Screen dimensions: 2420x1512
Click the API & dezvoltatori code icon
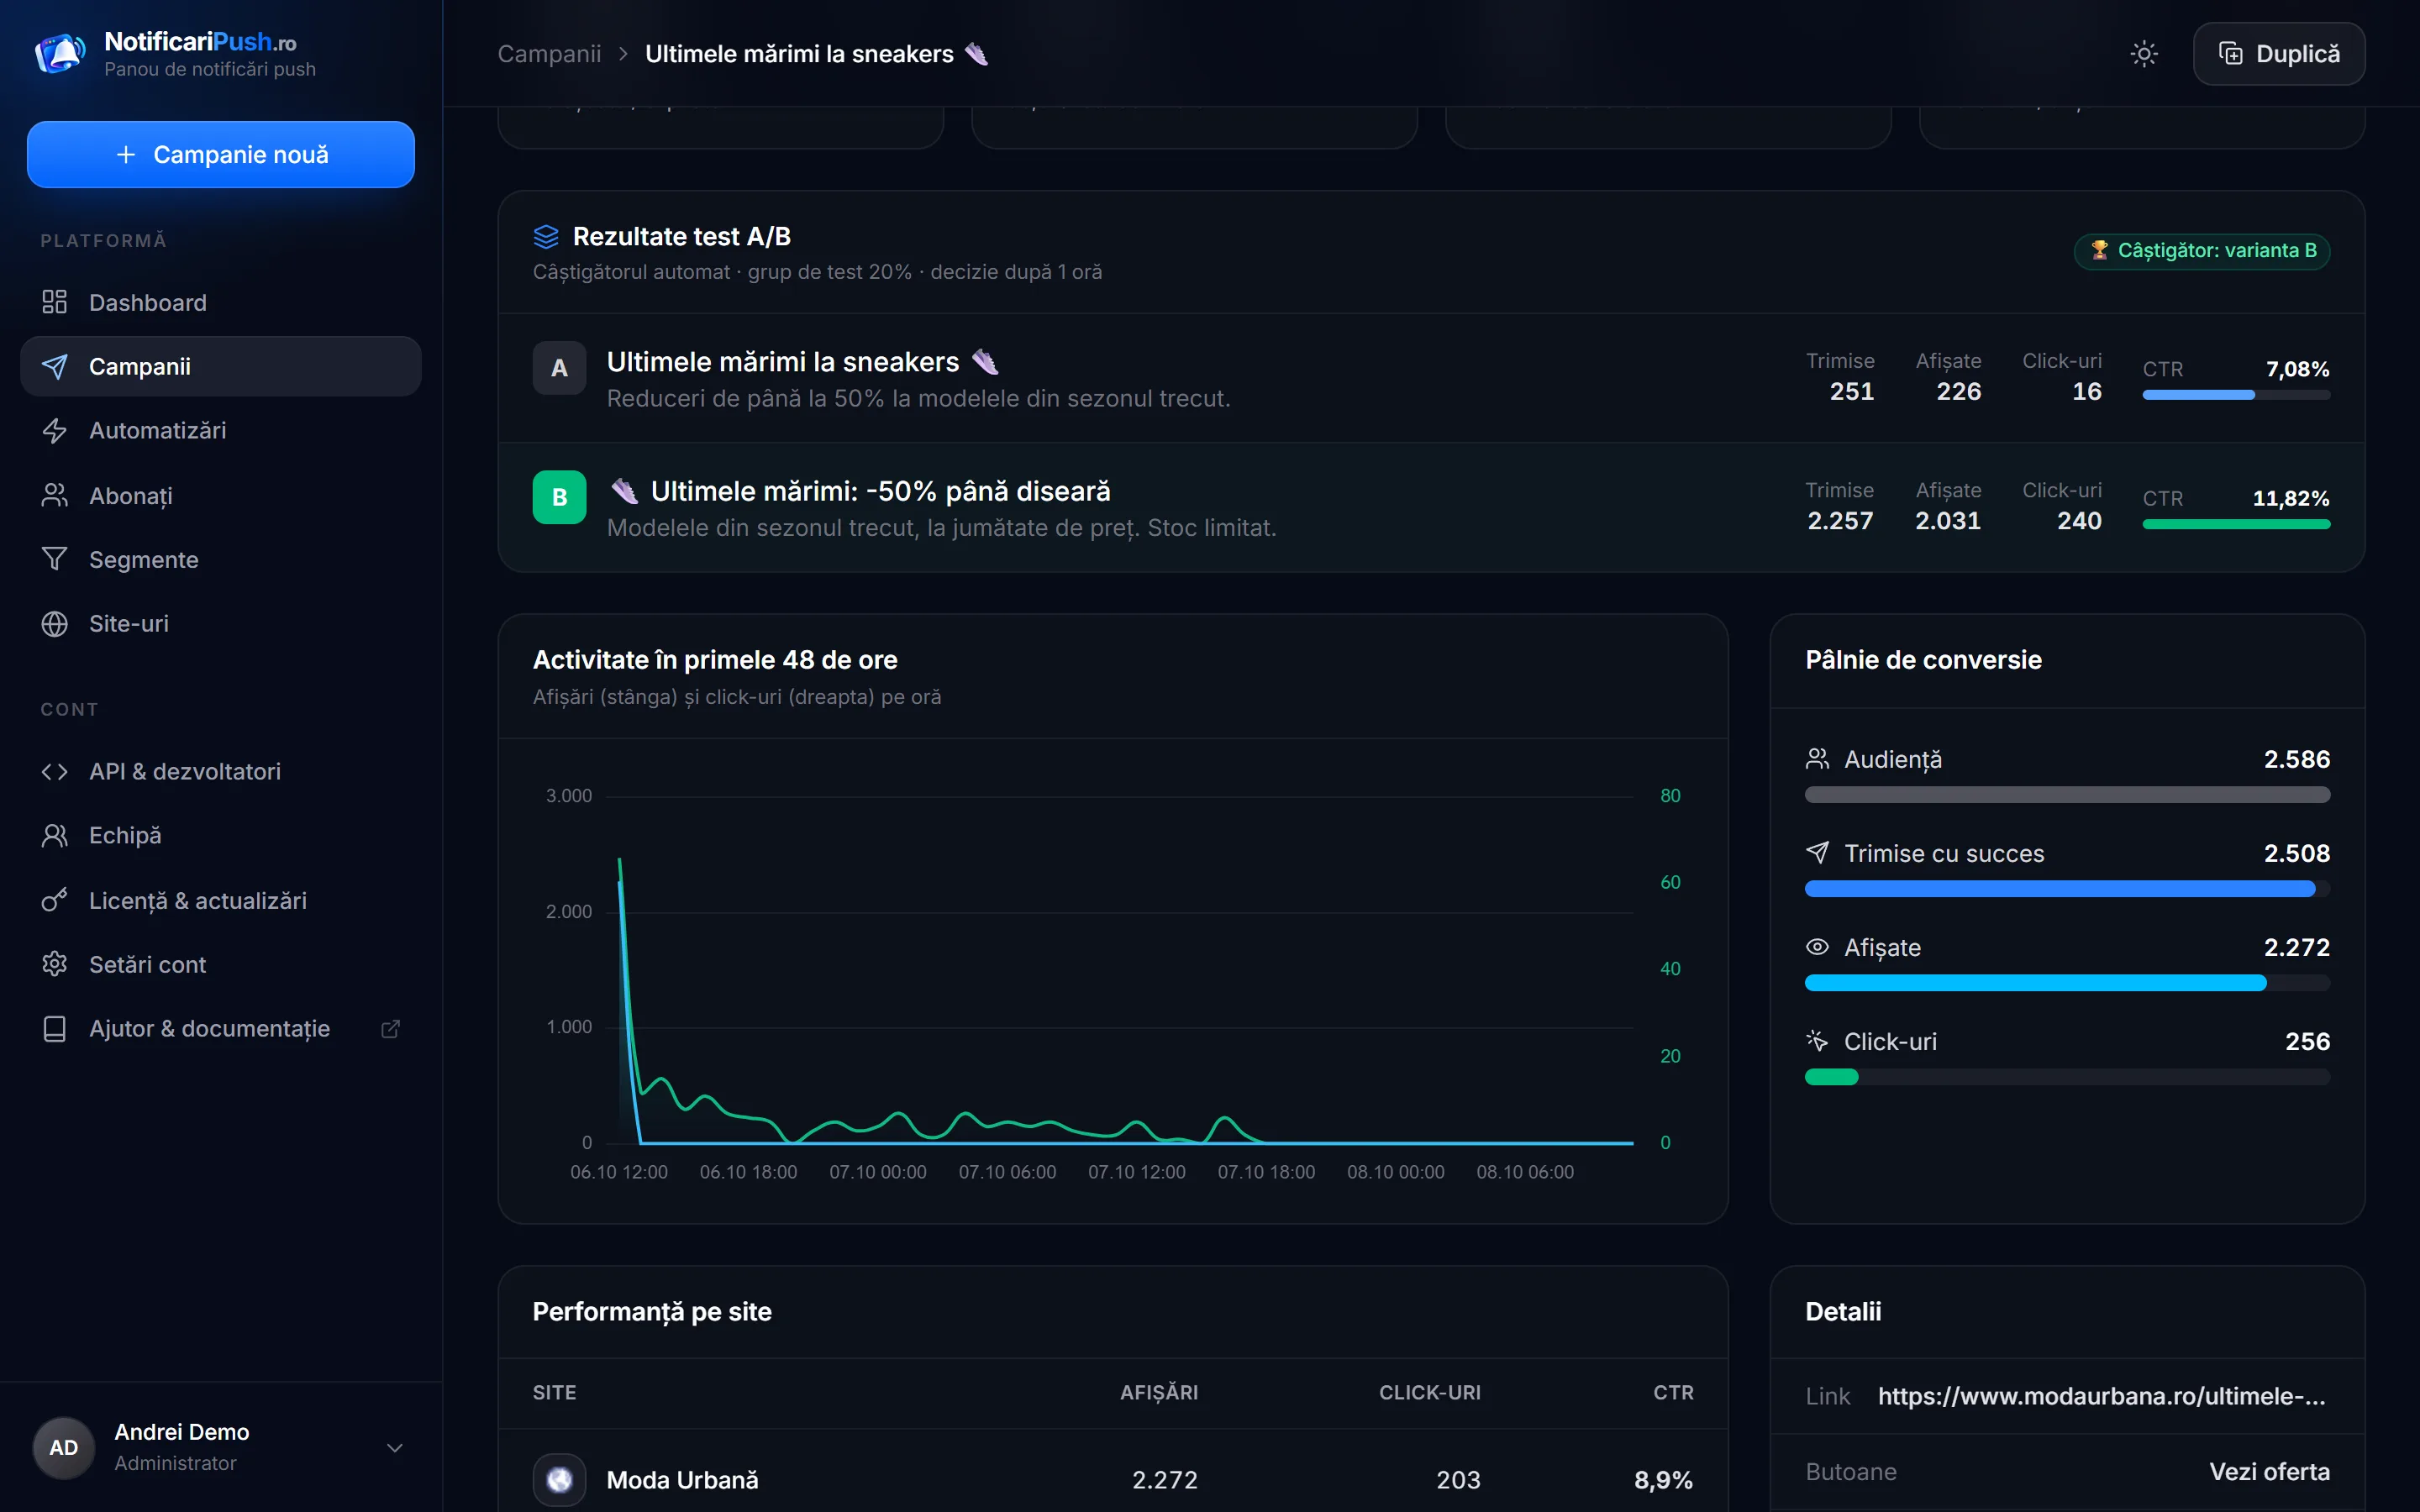tap(55, 772)
